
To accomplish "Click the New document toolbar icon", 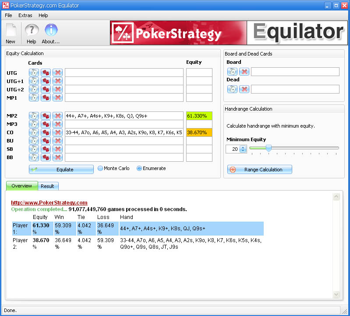I will point(11,33).
